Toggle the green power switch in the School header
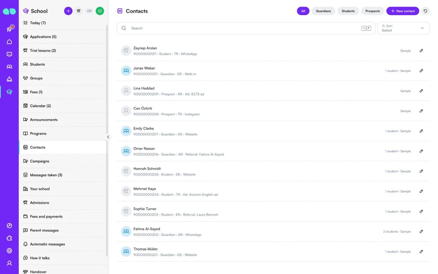This screenshot has height=274, width=438. point(100,11)
